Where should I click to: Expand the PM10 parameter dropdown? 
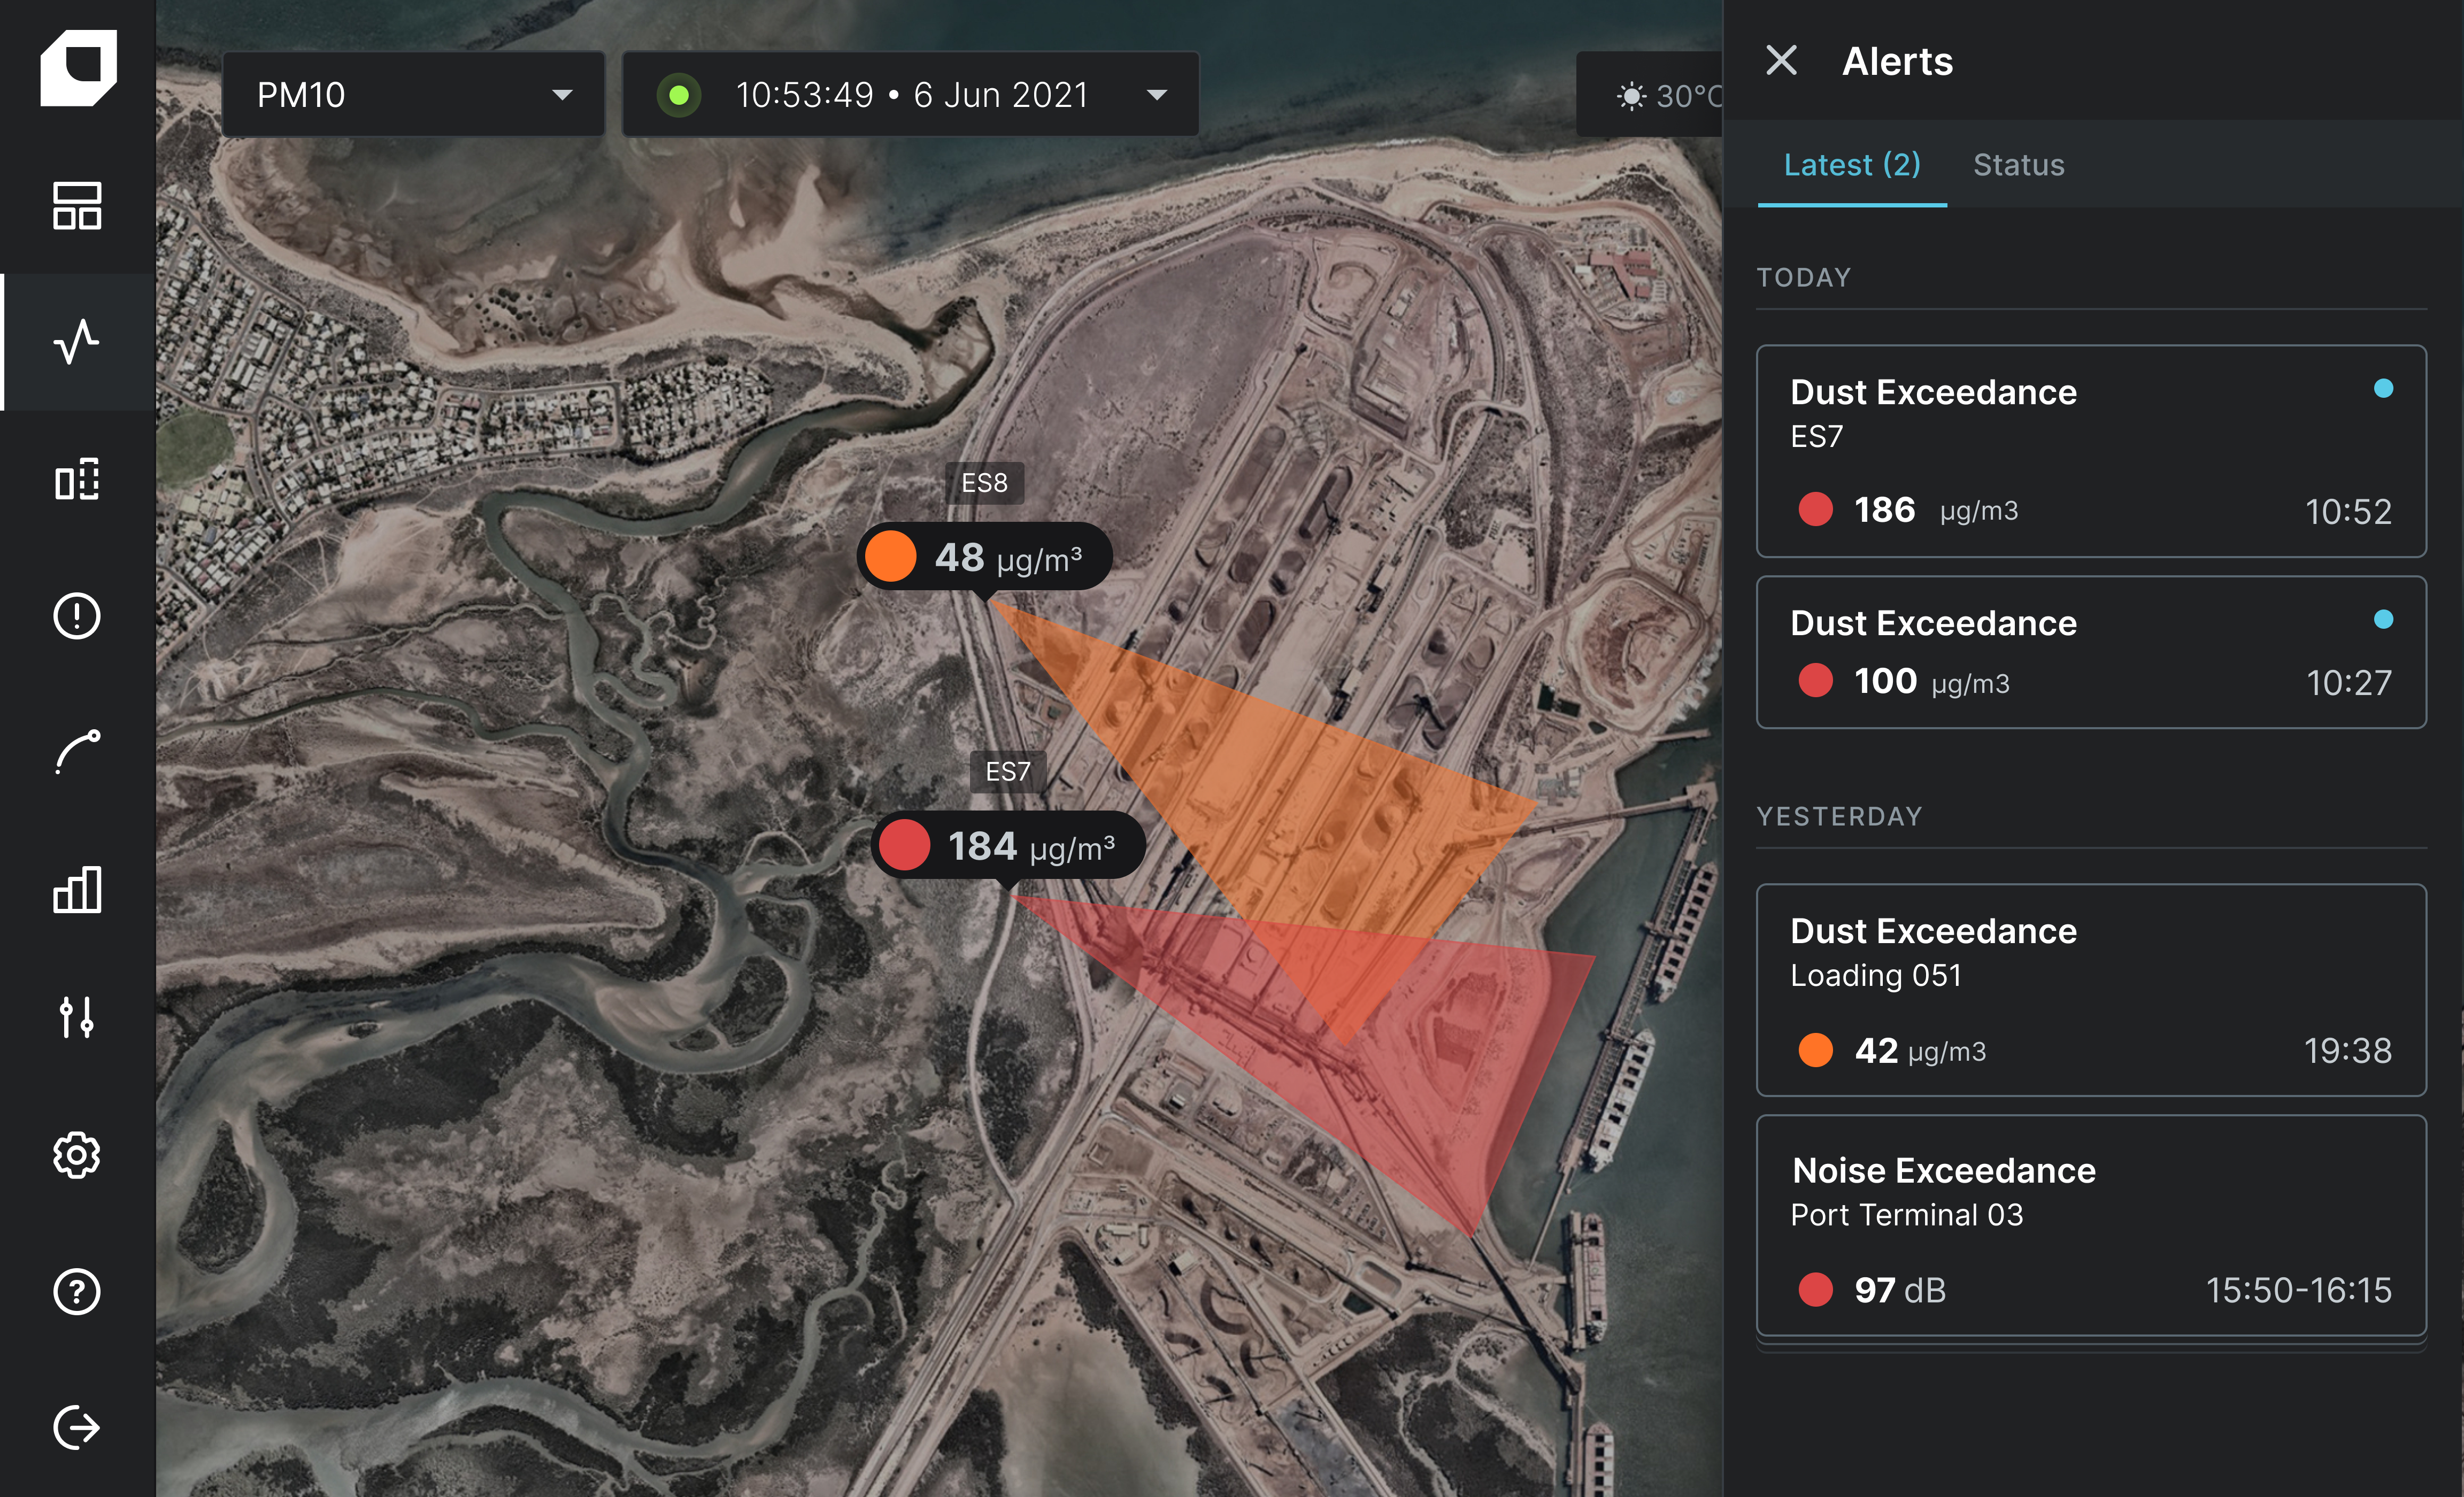click(413, 95)
